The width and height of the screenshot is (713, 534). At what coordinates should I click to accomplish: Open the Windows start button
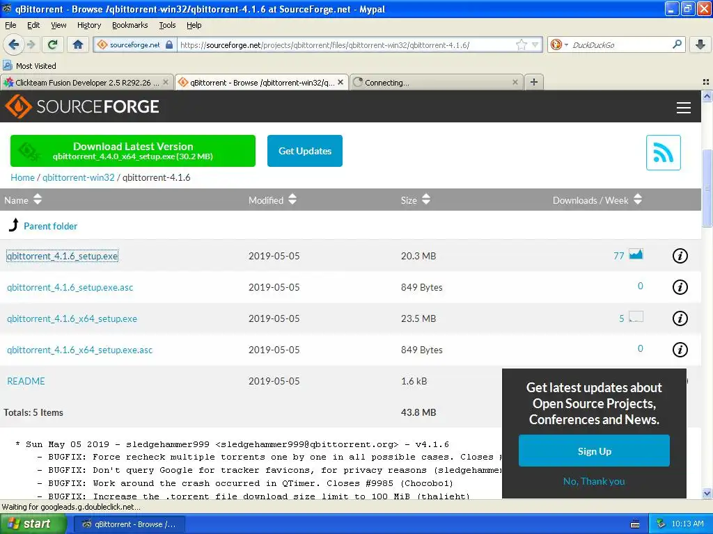point(33,524)
